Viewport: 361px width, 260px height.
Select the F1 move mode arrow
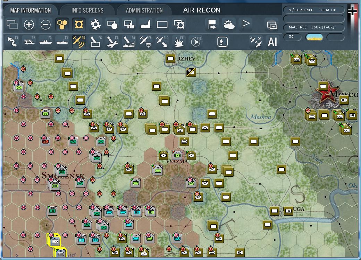pos(12,42)
